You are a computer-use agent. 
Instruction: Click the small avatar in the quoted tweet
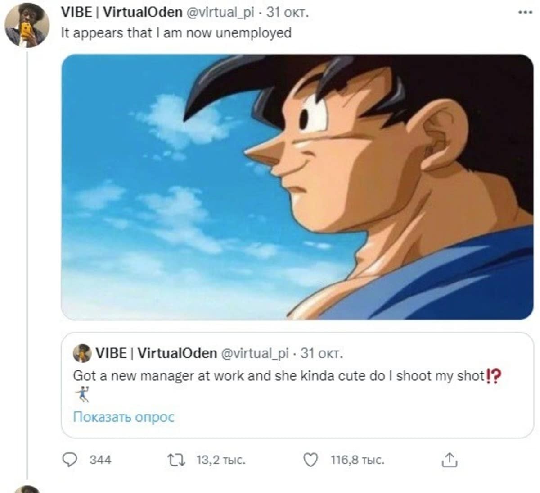[x=82, y=353]
